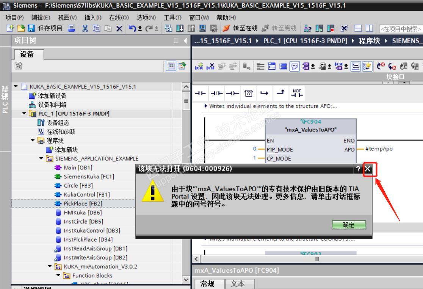
Task: Open the 视图(V) menu
Action: coord(67,17)
